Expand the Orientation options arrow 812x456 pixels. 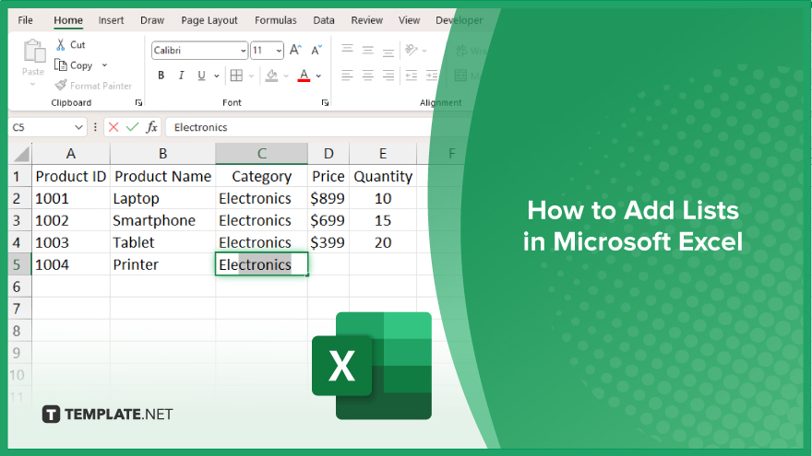pyautogui.click(x=424, y=51)
